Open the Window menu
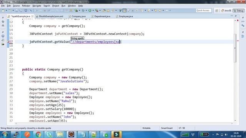The height and width of the screenshot is (138, 246). point(72,6)
